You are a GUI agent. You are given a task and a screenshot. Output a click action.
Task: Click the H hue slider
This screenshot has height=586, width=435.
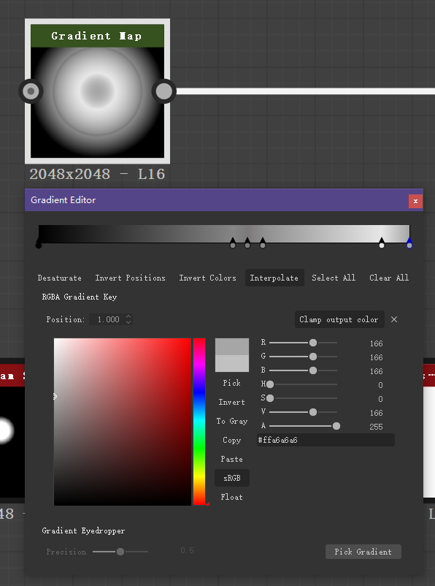[x=303, y=384]
